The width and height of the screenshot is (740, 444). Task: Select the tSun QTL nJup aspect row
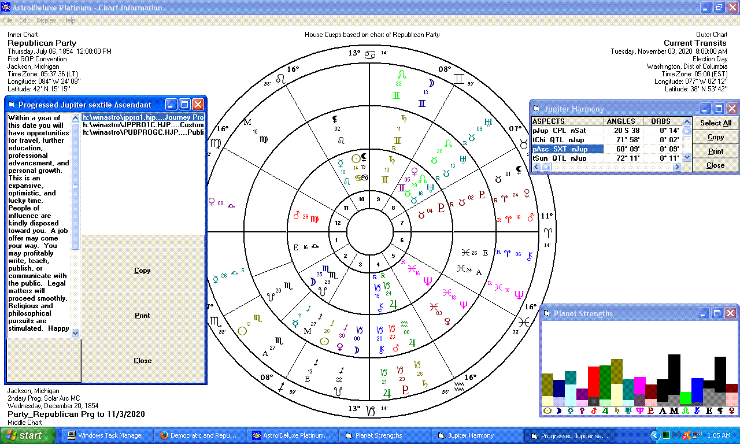click(607, 158)
